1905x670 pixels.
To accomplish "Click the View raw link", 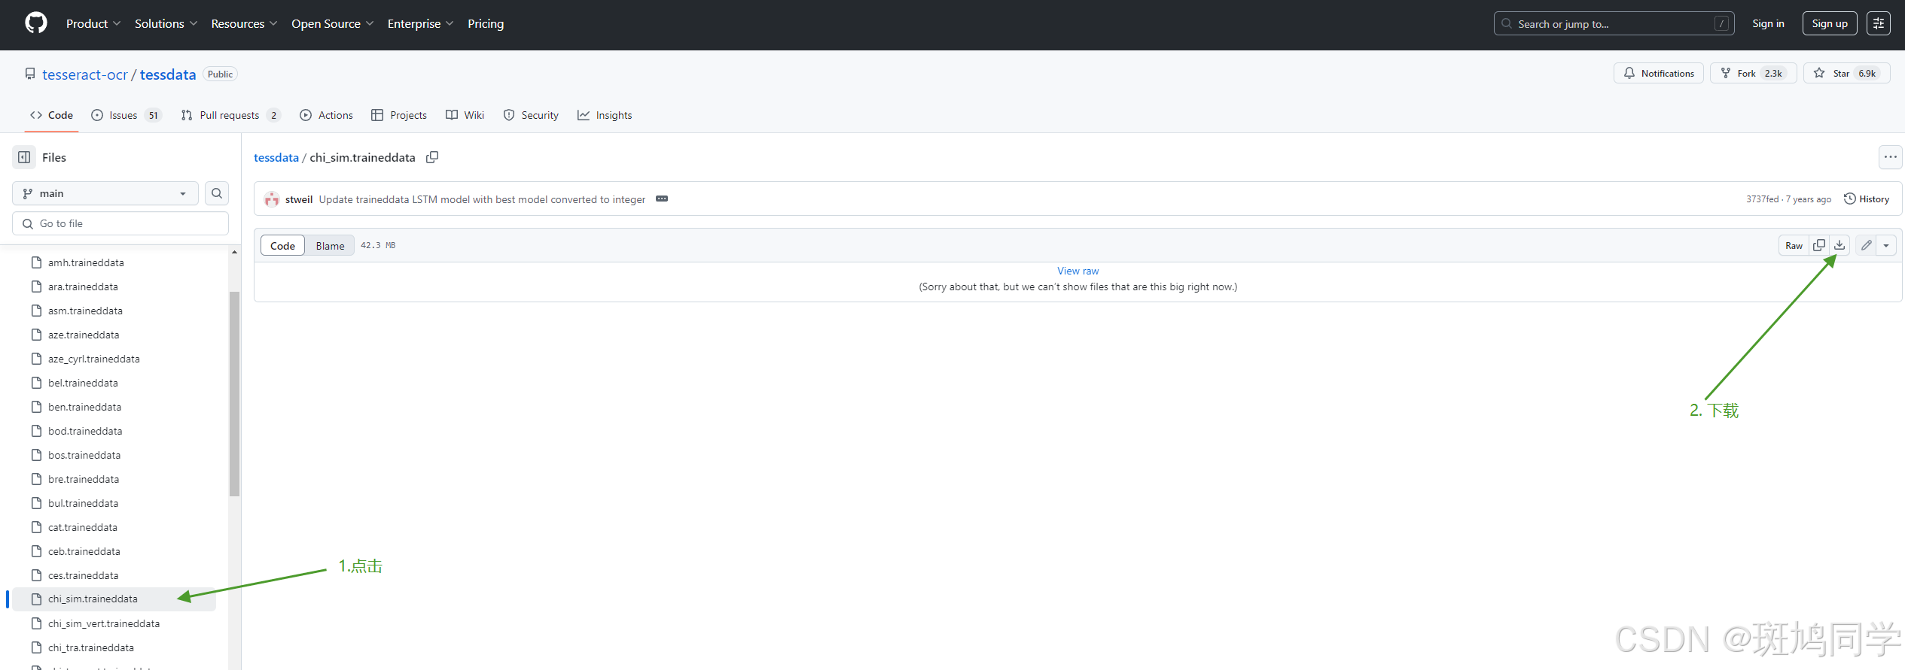I will tap(1077, 271).
